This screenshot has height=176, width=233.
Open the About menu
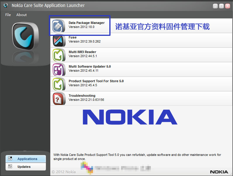[x=22, y=15]
